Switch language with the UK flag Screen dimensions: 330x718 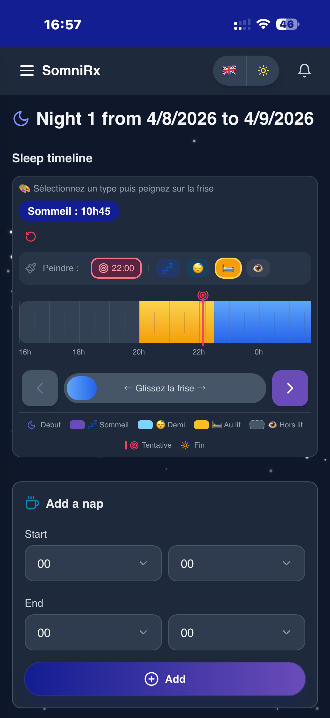(x=229, y=71)
